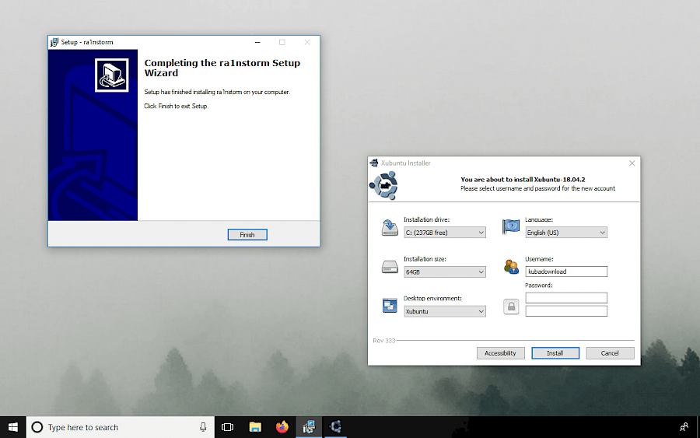Click the 'Click Finish to exit Setup.' text

(177, 106)
